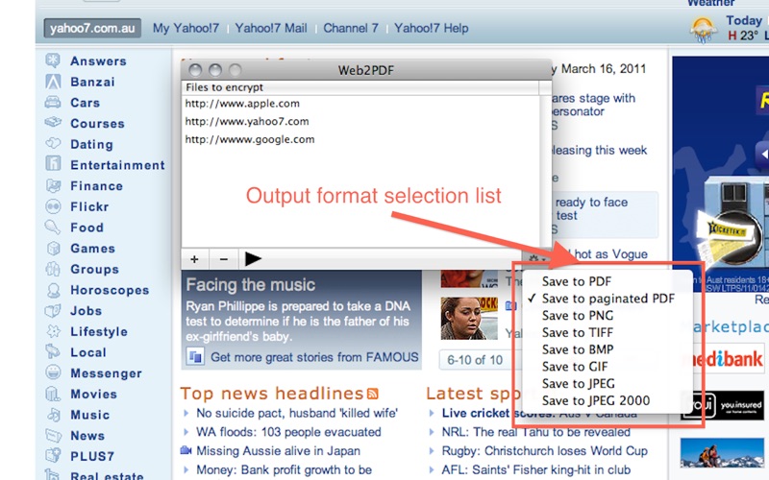Open Money: Bank profit growth headline
This screenshot has height=480, width=769.
284,469
